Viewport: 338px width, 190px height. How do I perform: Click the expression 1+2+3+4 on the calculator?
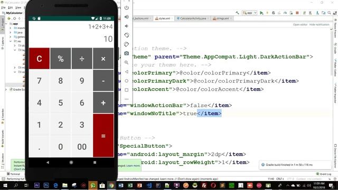coord(100,27)
